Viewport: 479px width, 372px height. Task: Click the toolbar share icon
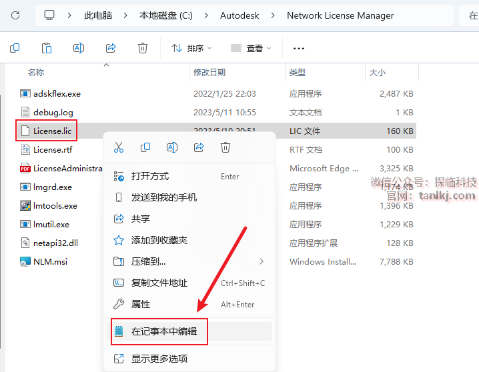coord(111,48)
